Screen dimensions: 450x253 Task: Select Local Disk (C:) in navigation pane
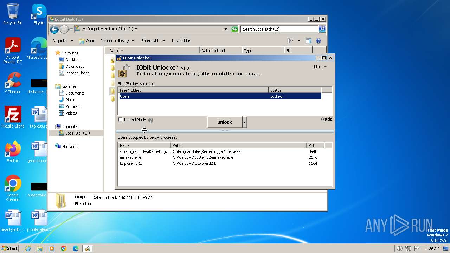(74, 133)
